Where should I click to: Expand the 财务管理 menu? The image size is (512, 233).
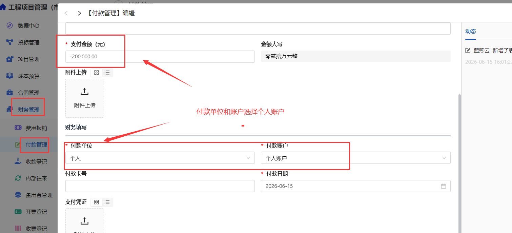tap(29, 110)
